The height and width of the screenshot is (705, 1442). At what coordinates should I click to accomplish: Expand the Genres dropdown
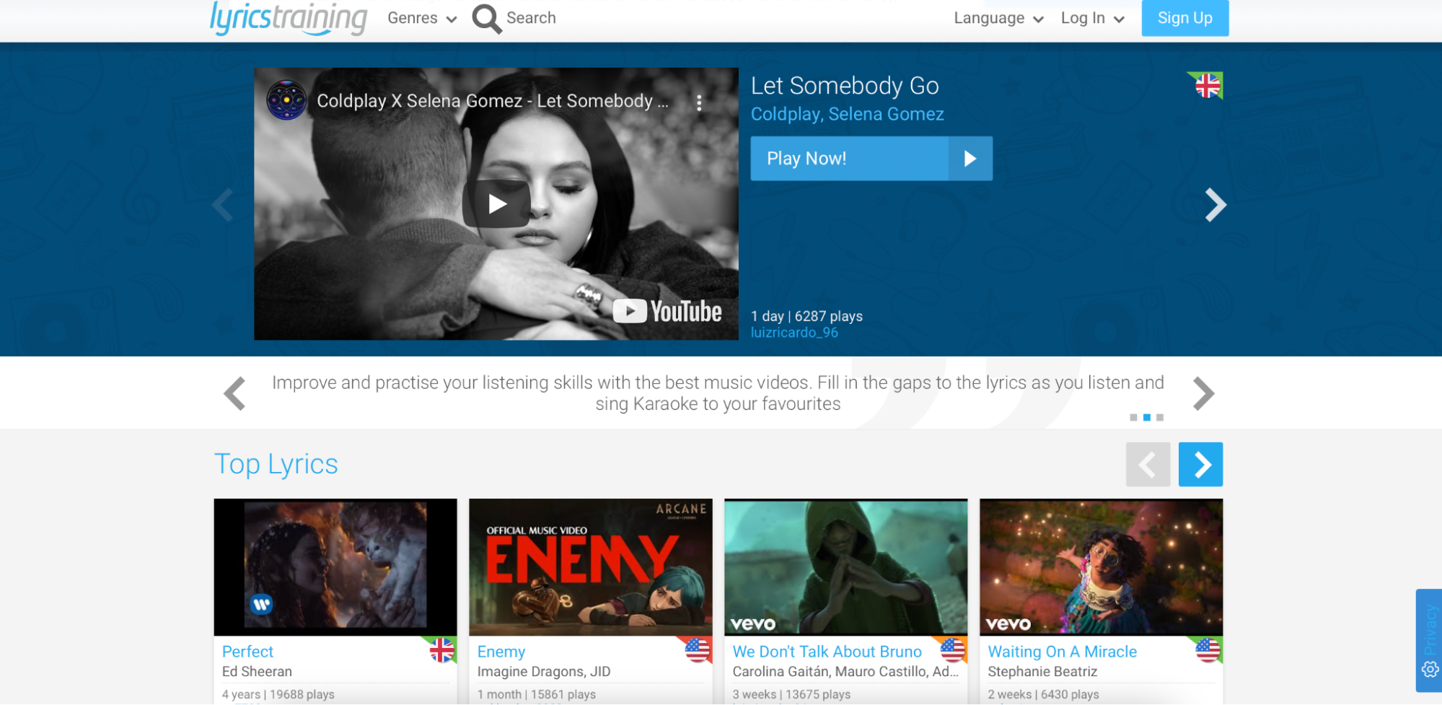coord(422,19)
